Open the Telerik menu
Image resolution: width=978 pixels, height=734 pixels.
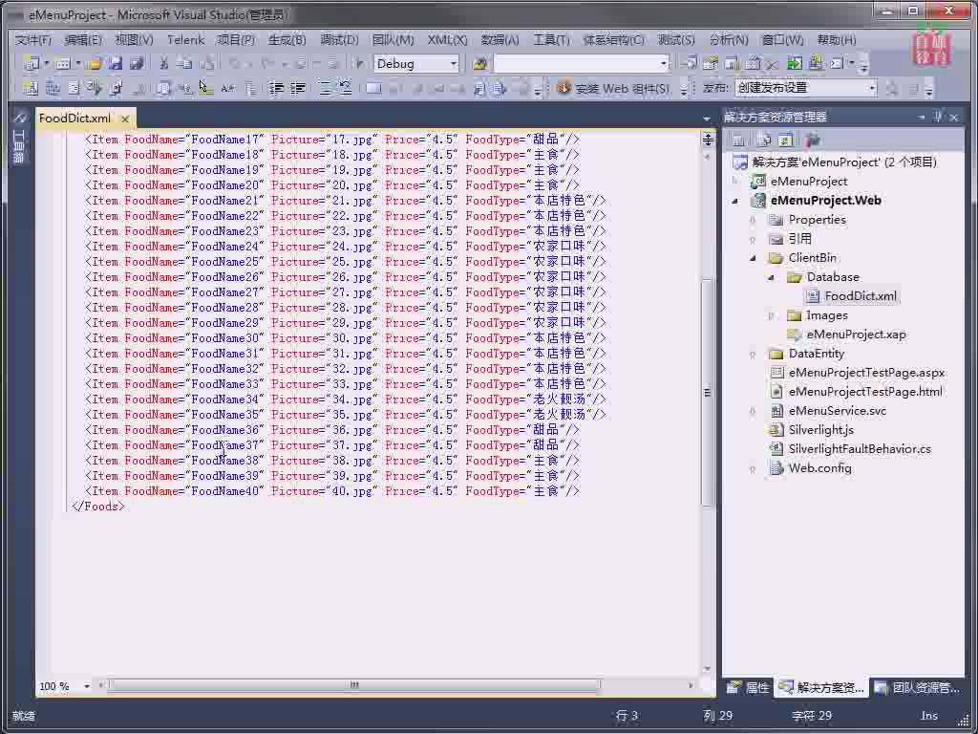pos(186,40)
